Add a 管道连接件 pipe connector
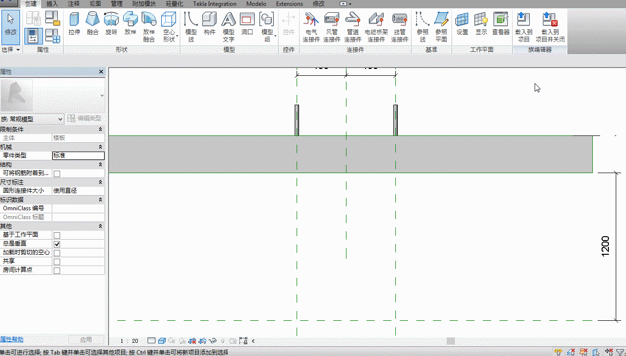Viewport: 626px width, 356px height. (352, 27)
